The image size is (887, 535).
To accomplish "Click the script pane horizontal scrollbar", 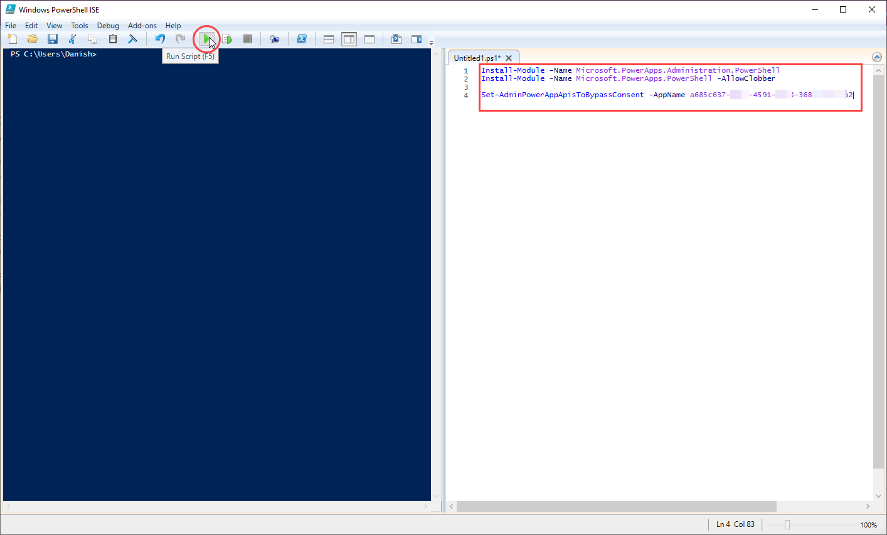I will pos(616,506).
